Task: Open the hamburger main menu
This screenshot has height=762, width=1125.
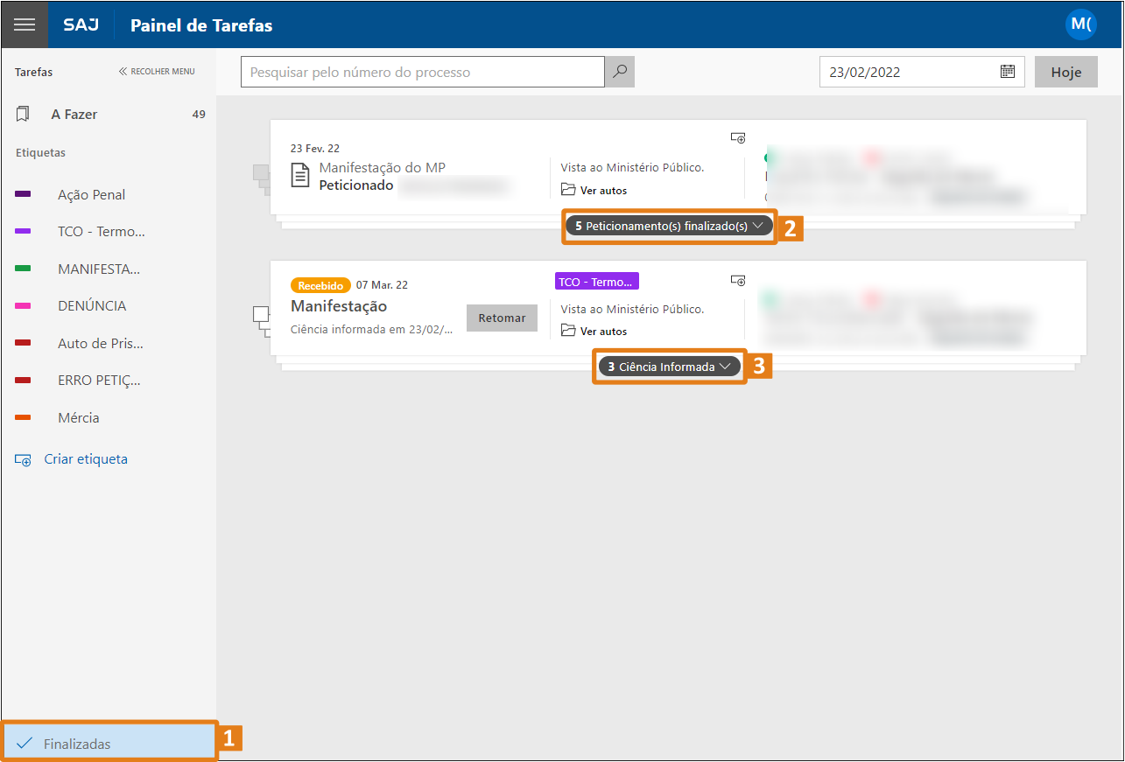Action: click(x=25, y=24)
